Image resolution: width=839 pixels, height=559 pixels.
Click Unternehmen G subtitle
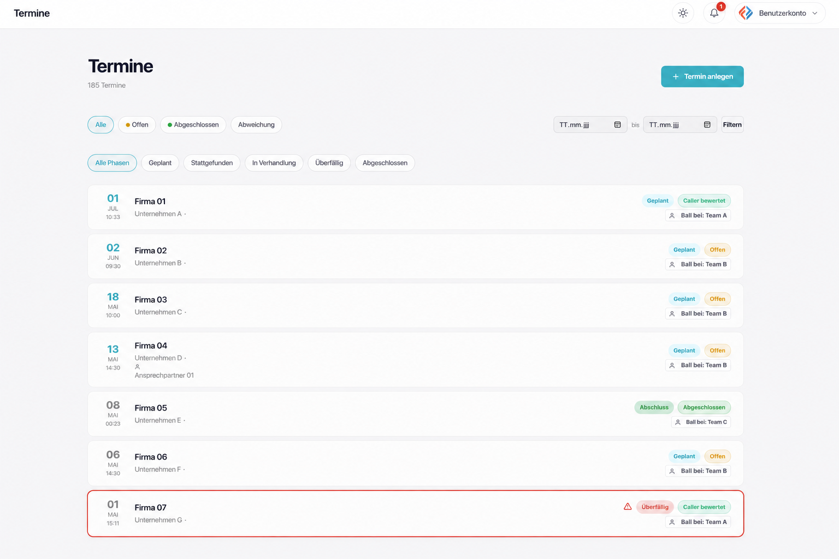[158, 520]
